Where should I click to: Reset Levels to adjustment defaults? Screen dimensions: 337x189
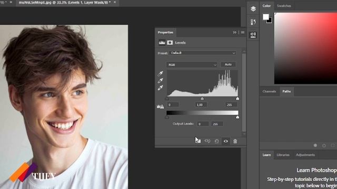click(x=216, y=141)
